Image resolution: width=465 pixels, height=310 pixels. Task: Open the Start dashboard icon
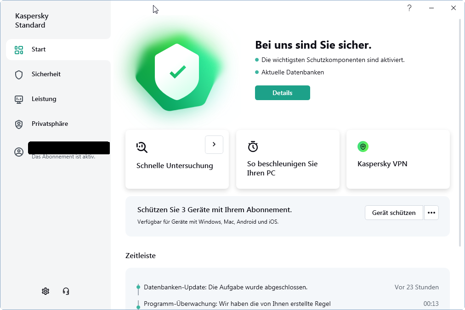click(x=19, y=50)
